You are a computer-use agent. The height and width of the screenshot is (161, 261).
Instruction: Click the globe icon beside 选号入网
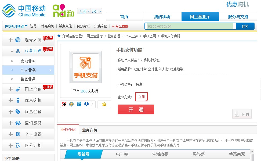[18, 40]
